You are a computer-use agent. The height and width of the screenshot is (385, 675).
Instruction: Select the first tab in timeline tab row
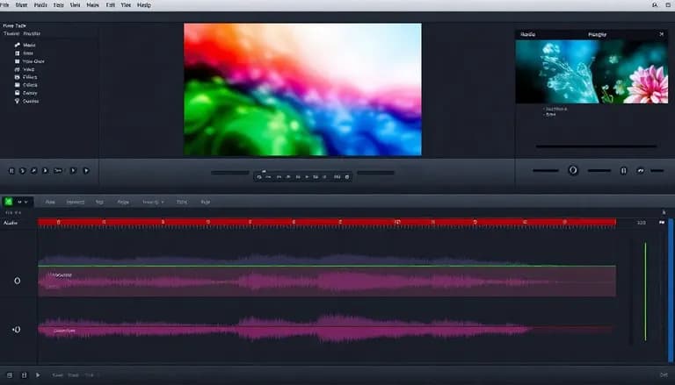click(50, 202)
